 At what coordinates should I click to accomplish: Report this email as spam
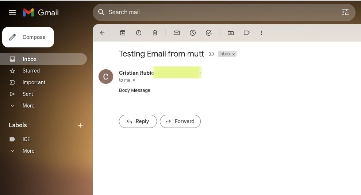coord(139,33)
